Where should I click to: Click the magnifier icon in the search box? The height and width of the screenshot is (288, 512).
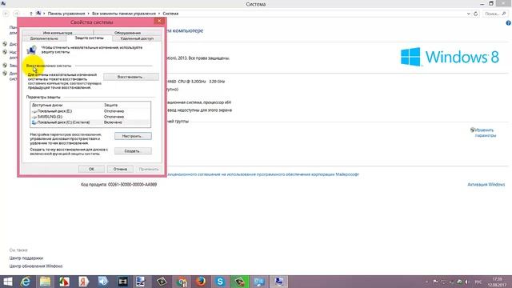coord(504,14)
